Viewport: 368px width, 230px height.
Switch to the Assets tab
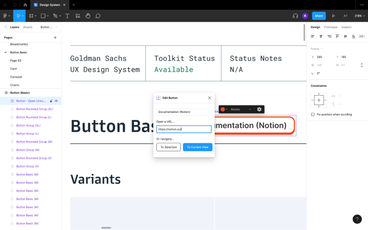pyautogui.click(x=28, y=27)
